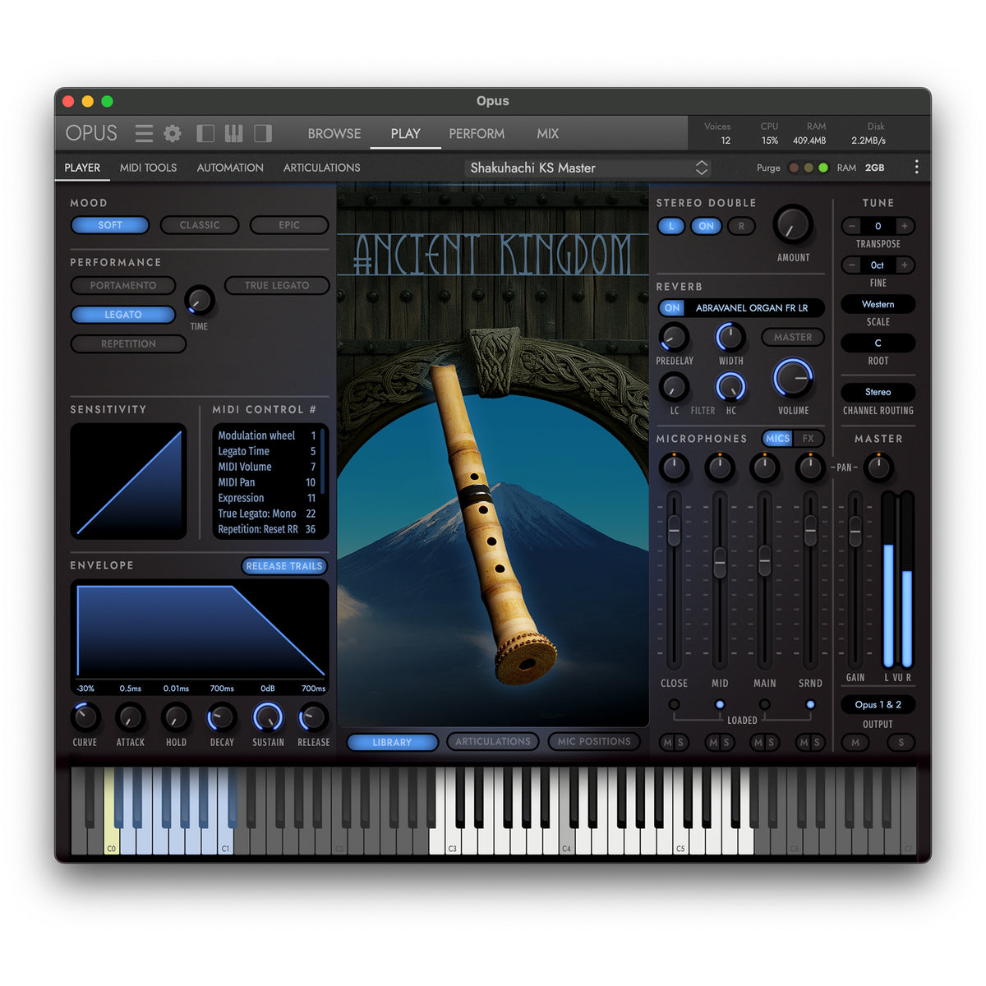Open the Western scale dropdown
986x986 pixels.
pyautogui.click(x=878, y=304)
